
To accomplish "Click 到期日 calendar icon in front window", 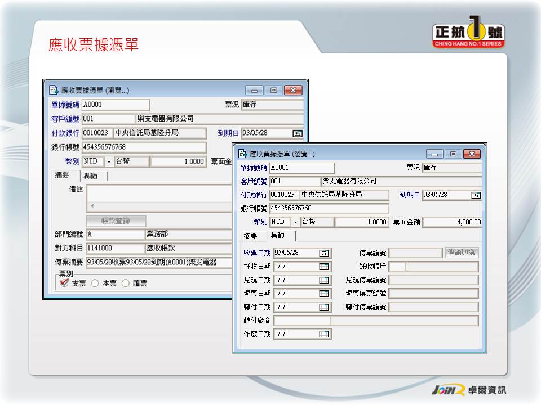I will pos(476,195).
